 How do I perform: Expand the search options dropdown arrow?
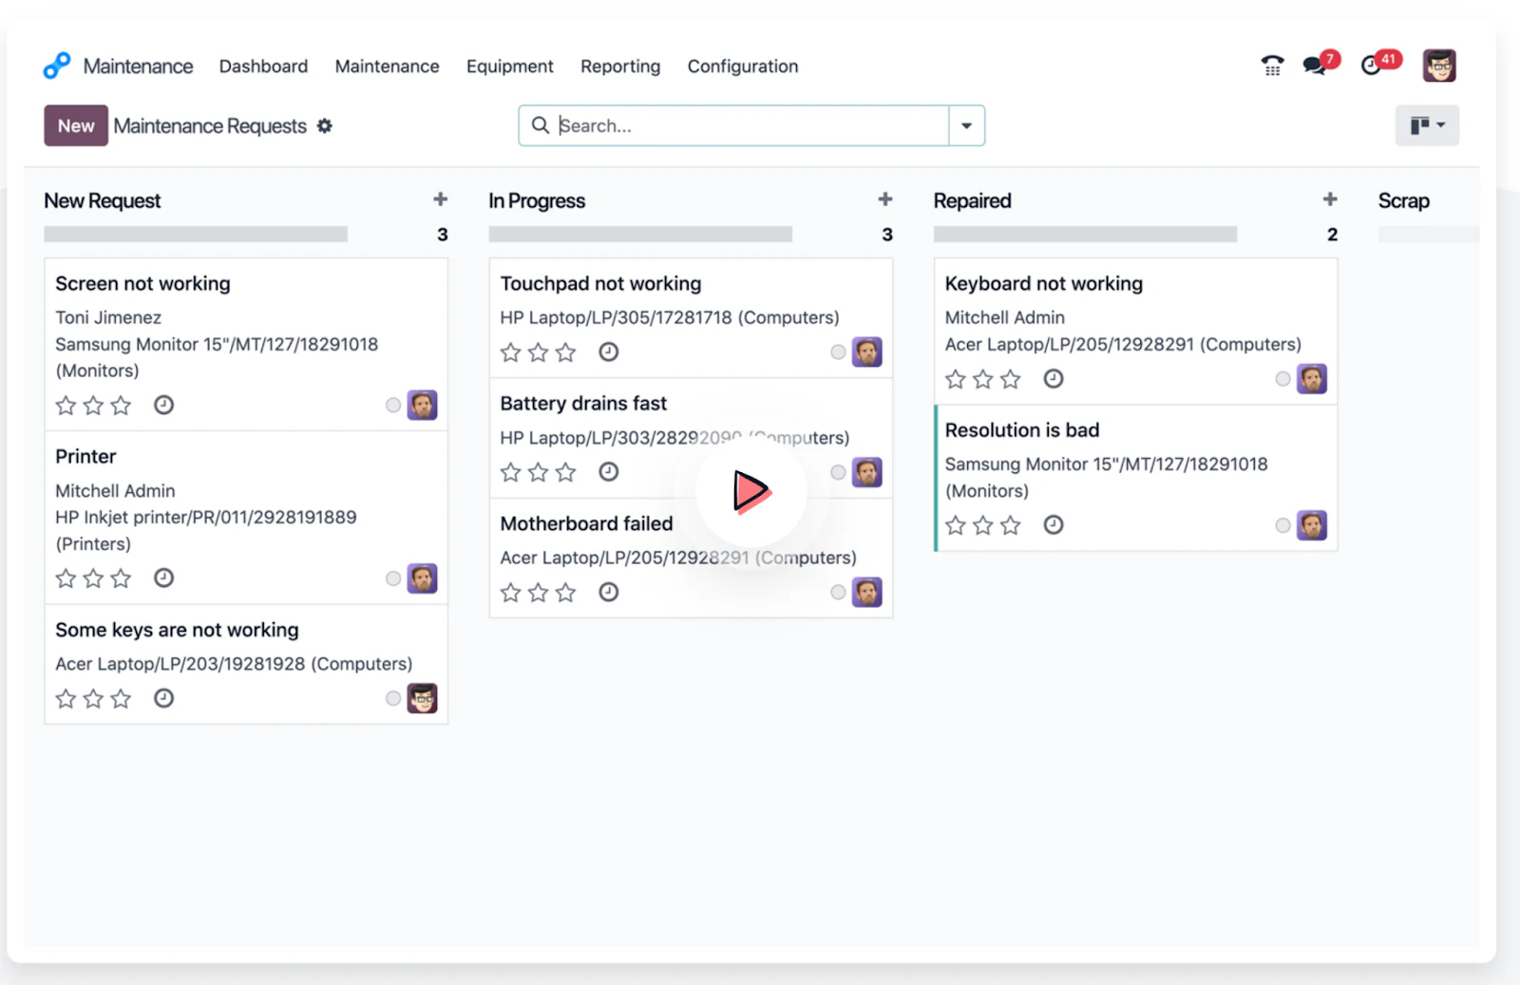[x=966, y=125]
